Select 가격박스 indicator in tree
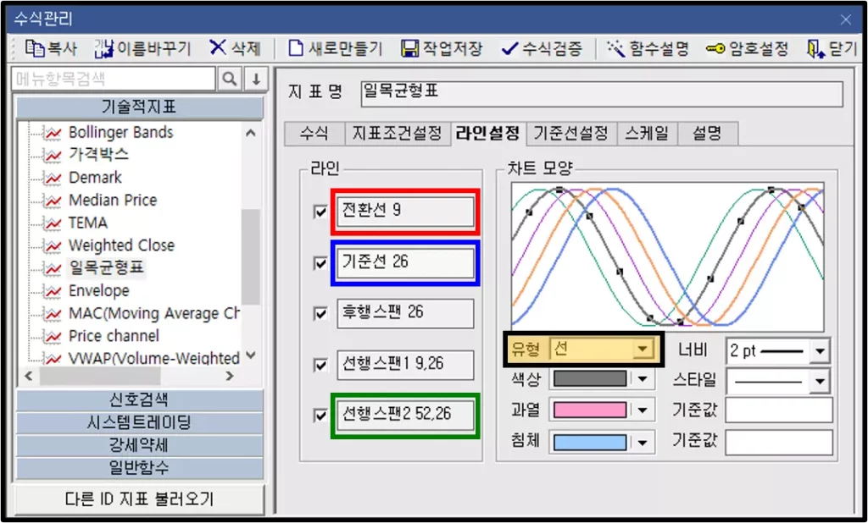 click(x=98, y=155)
